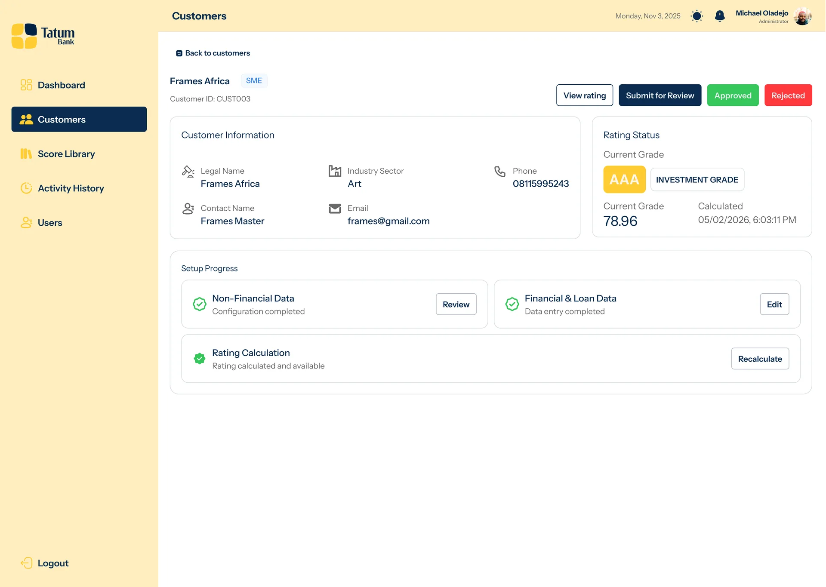Click the Recalculate button
Viewport: 826px width, 587px height.
point(760,359)
